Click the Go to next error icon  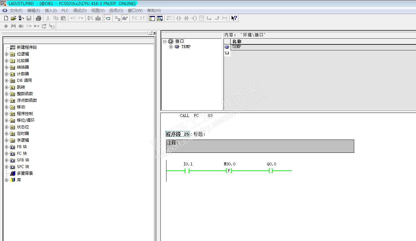142,18
